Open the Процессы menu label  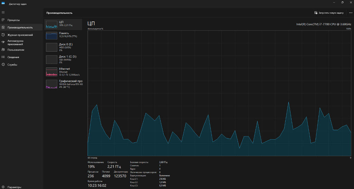pos(13,20)
